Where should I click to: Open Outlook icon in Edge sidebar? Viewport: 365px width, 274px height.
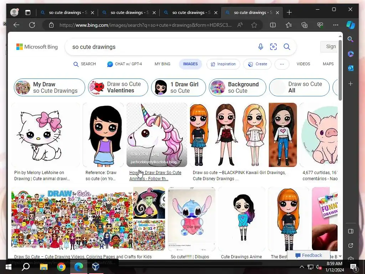pos(351,68)
